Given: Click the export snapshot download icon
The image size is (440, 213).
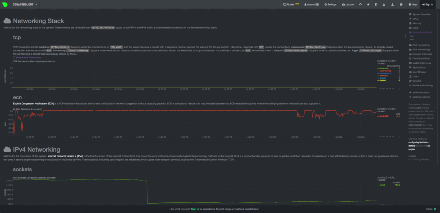Looking at the screenshot, I should point(384,4).
